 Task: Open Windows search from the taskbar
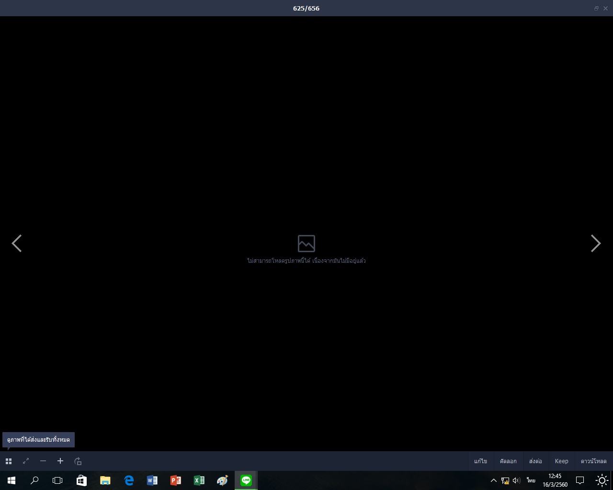(34, 480)
